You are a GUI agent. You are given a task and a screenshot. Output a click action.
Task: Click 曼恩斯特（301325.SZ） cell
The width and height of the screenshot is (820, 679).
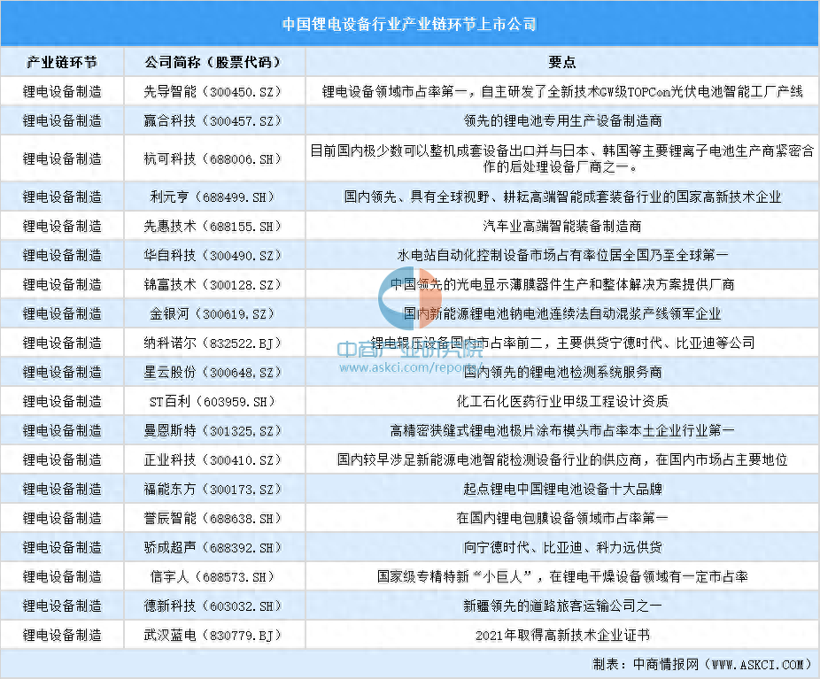[214, 431]
